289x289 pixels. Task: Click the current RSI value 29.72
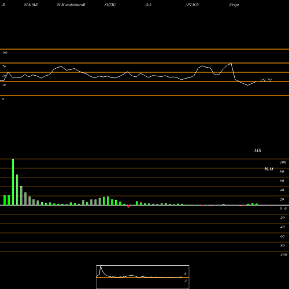point(266,80)
